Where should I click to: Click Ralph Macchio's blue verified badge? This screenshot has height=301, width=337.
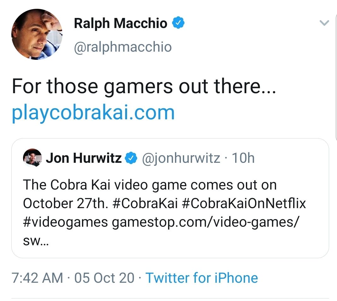[178, 23]
